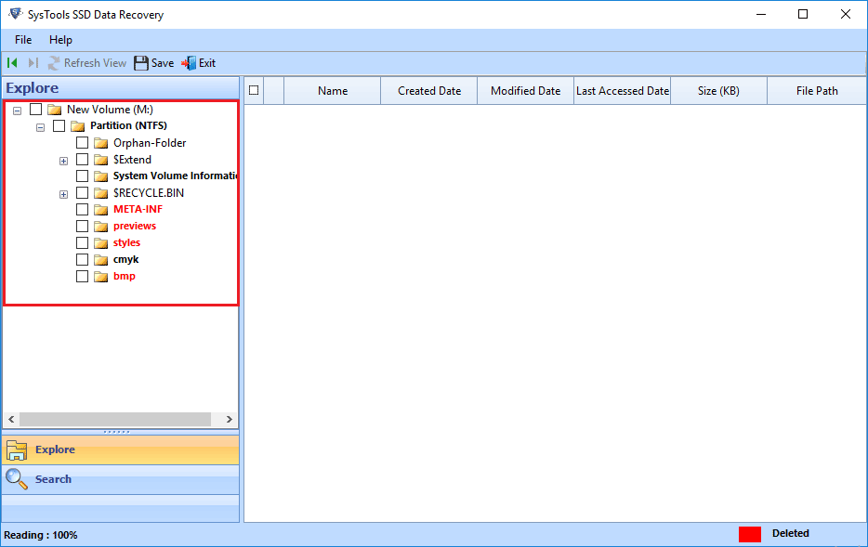Click the Reading : 100% status text
The image size is (868, 547).
pyautogui.click(x=40, y=535)
